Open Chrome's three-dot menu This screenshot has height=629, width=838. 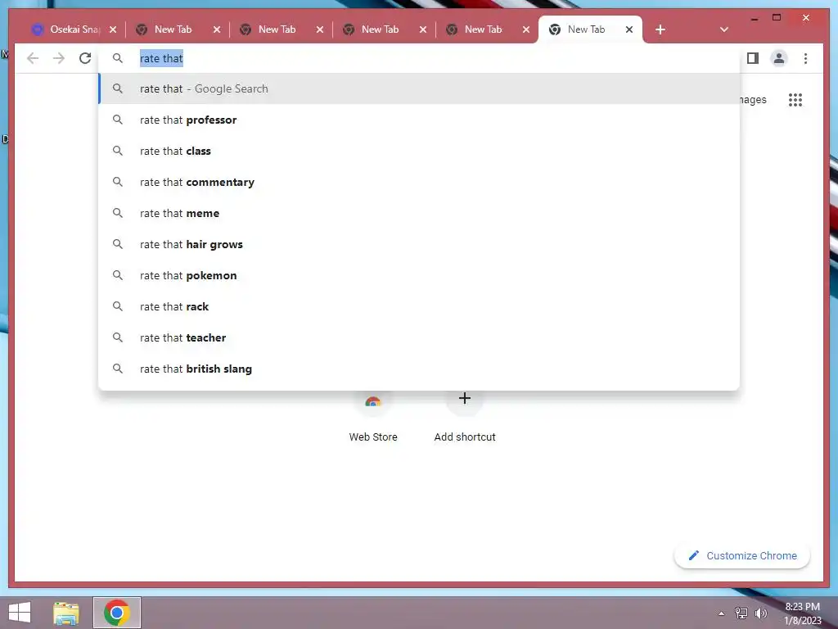pyautogui.click(x=805, y=58)
